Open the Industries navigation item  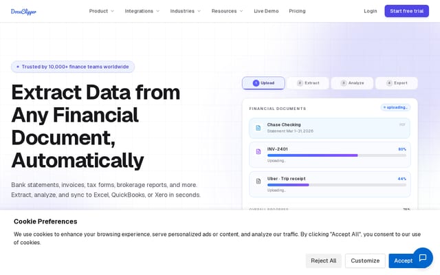click(x=186, y=11)
